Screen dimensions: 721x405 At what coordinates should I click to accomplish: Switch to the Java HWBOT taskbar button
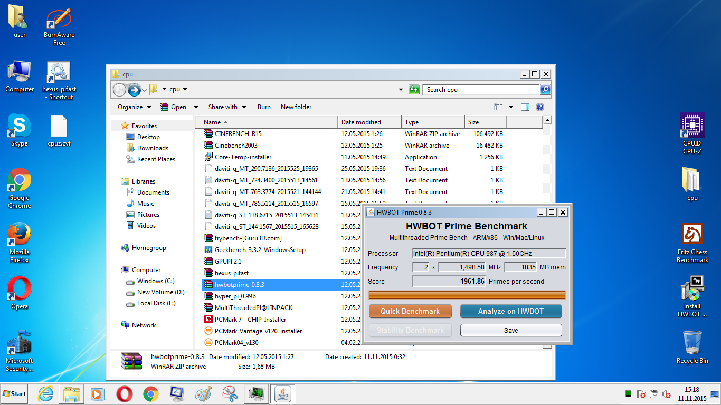pyautogui.click(x=283, y=394)
